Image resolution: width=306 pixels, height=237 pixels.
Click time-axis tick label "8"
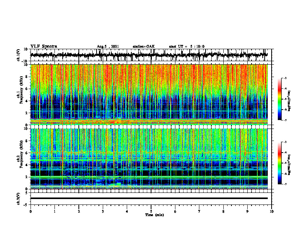223,211
